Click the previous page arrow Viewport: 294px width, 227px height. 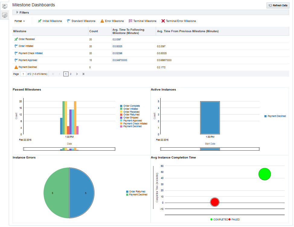(59, 74)
